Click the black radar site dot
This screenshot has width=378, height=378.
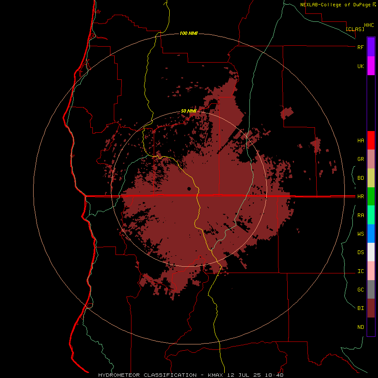coord(189,189)
